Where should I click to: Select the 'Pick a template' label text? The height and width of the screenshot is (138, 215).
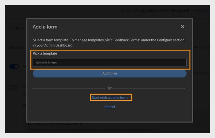tap(45, 53)
